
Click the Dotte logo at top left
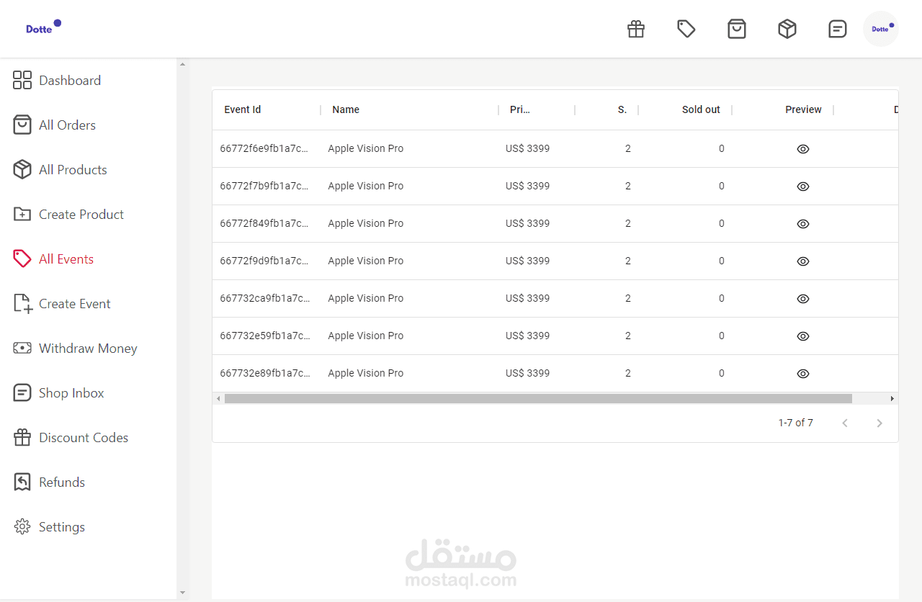pos(44,27)
